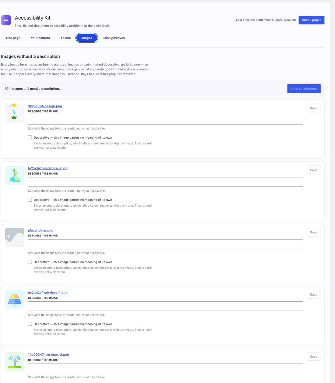Screen dimensions: 335x383
Task: Tick the Decorative checkbox for fe25cbc1-services-3.png
Action: tap(30, 200)
